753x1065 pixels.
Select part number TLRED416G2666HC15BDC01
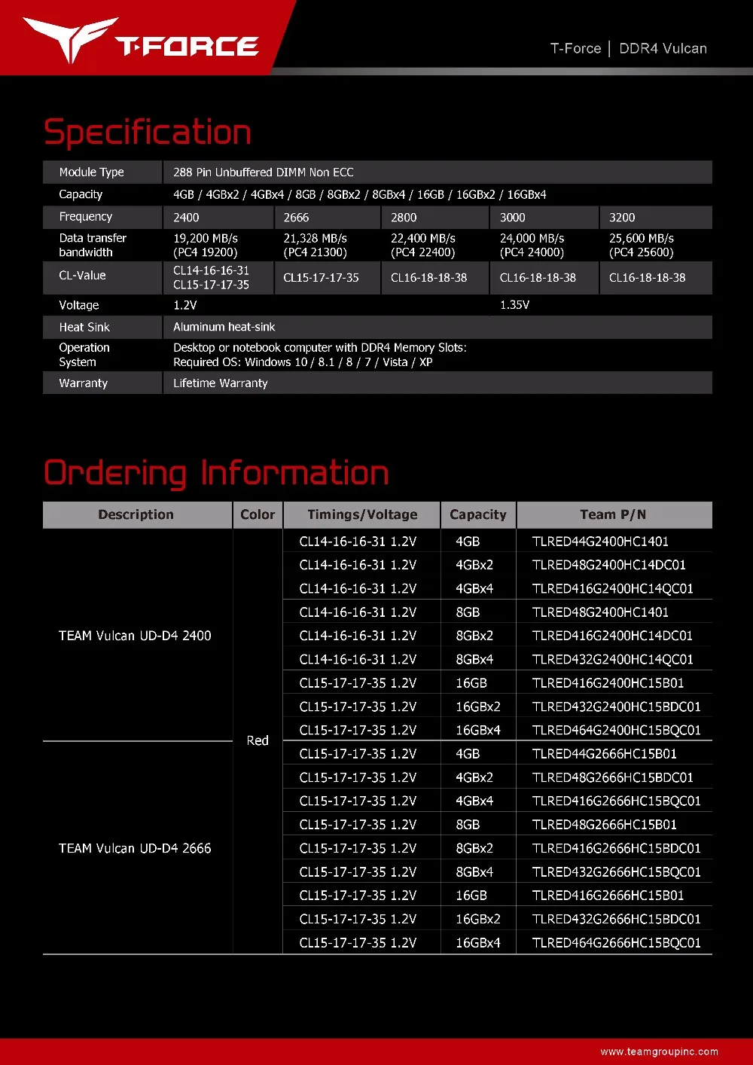tap(617, 848)
